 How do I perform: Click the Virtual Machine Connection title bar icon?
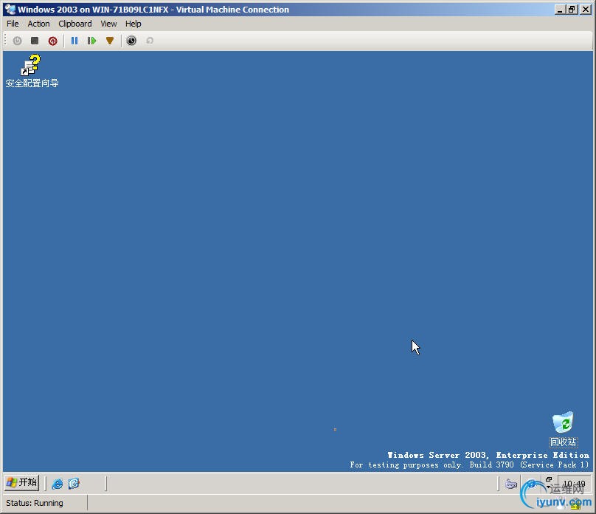click(10, 10)
